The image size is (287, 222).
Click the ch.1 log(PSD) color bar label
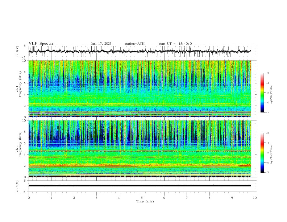pos(271,95)
